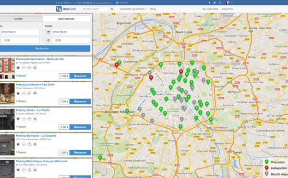This screenshot has width=288, height=178.
Task: Click Parking Jaurès thumbnail photo
Action: tap(7, 120)
